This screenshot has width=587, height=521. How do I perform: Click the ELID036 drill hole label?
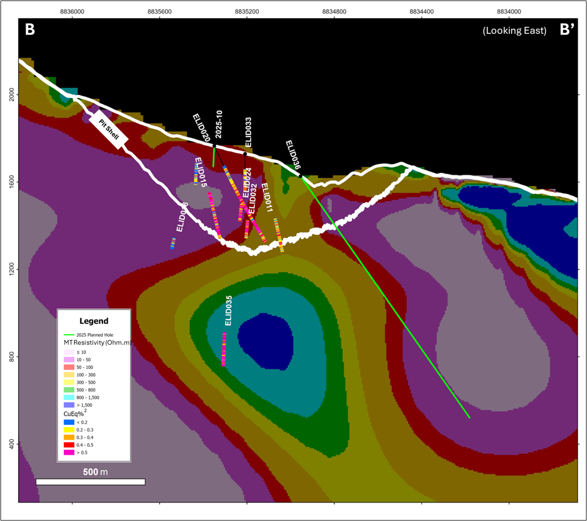pyautogui.click(x=292, y=154)
